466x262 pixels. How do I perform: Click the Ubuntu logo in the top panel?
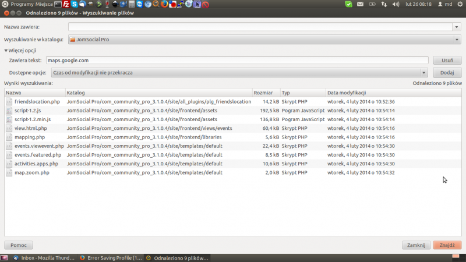[x=5, y=4]
